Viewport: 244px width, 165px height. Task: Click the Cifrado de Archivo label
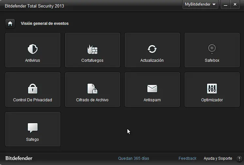tap(92, 100)
